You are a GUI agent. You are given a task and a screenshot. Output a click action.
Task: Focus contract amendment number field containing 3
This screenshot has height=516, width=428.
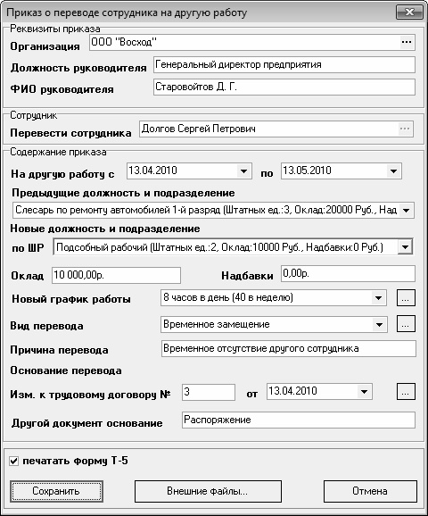click(209, 392)
